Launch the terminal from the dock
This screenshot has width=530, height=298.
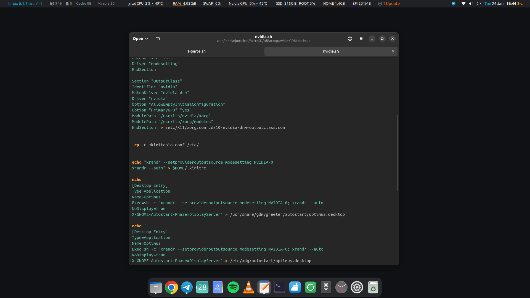pyautogui.click(x=279, y=287)
